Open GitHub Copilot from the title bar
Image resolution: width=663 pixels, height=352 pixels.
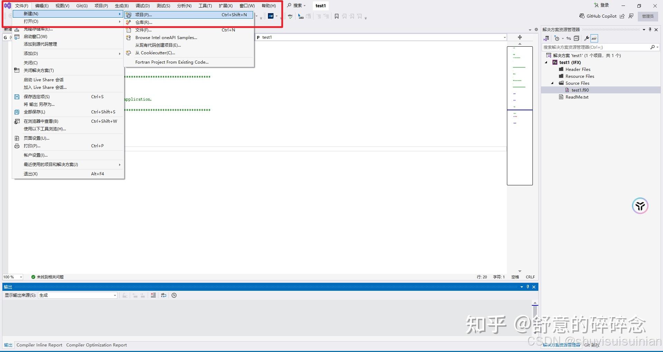point(600,16)
